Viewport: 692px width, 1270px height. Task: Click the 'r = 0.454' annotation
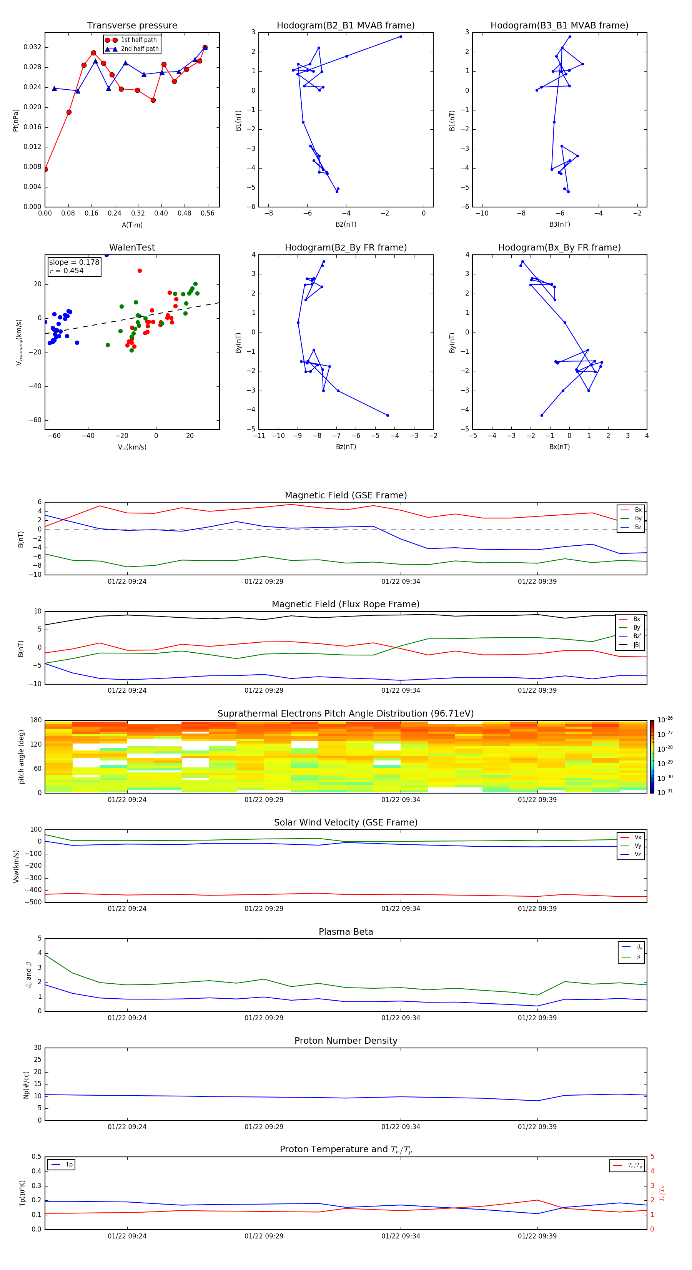pos(67,271)
